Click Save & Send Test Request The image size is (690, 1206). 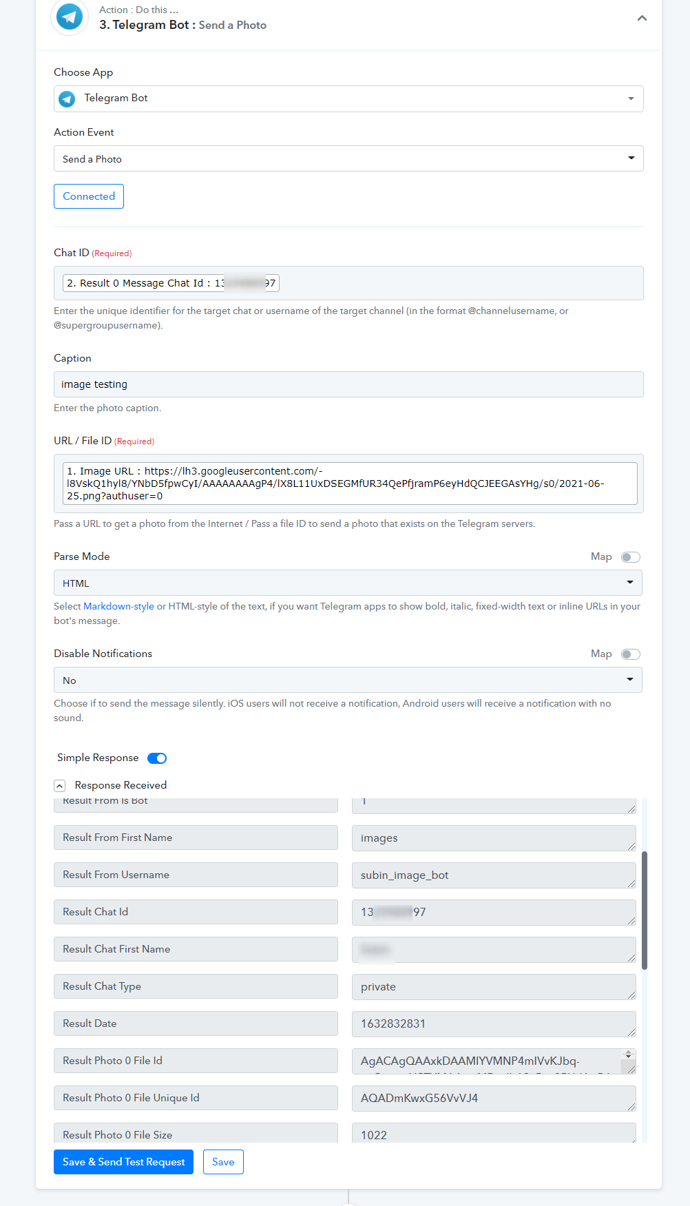click(x=123, y=1162)
